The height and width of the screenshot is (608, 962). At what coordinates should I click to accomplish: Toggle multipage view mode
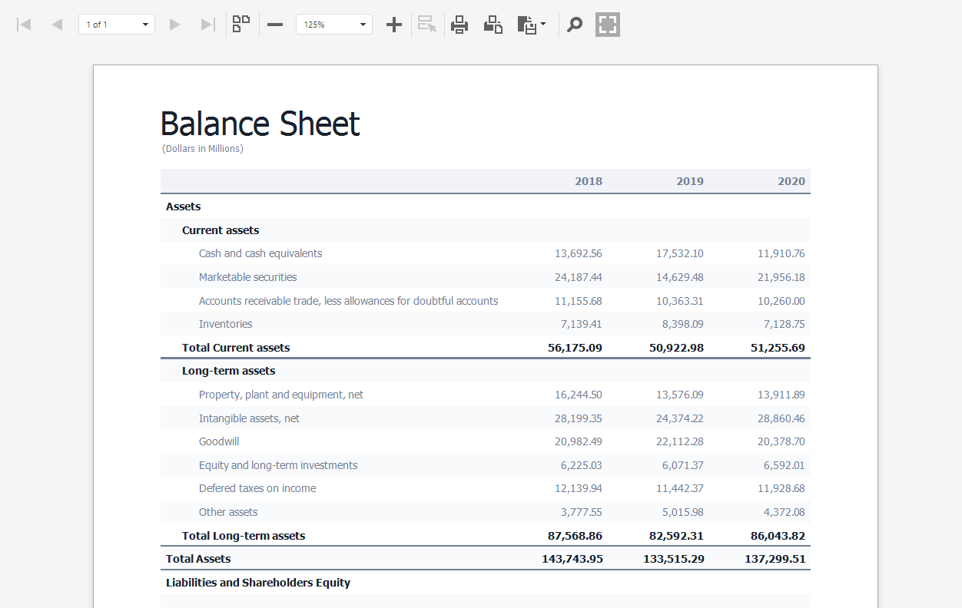pyautogui.click(x=241, y=25)
